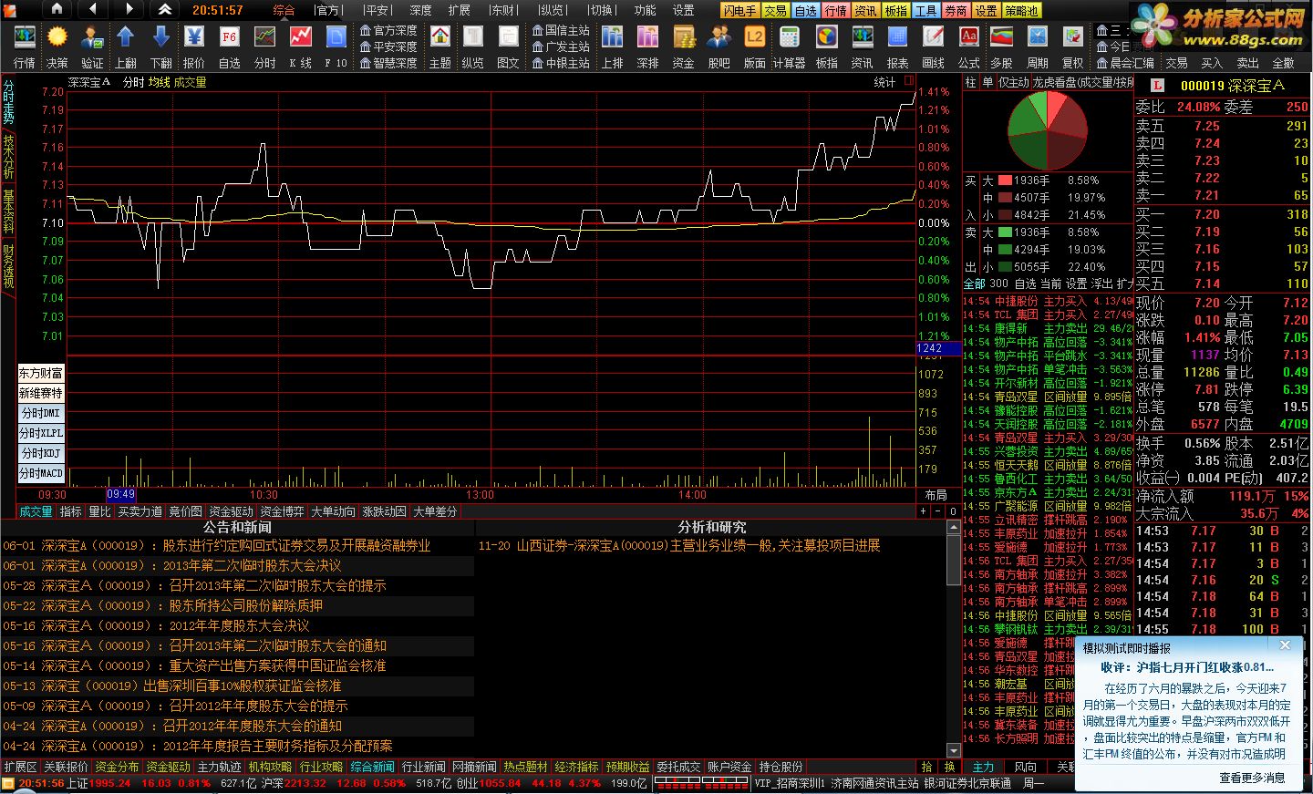This screenshot has width=1313, height=794.
Task: Click the 布局 layout button below chart
Action: tap(936, 495)
